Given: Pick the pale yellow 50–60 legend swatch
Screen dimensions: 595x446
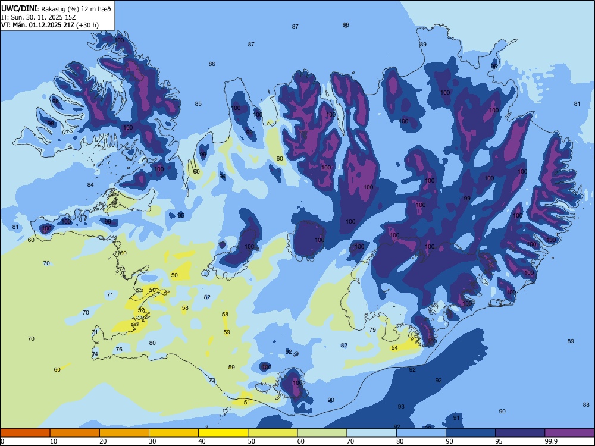Looking at the screenshot, I should (x=273, y=433).
